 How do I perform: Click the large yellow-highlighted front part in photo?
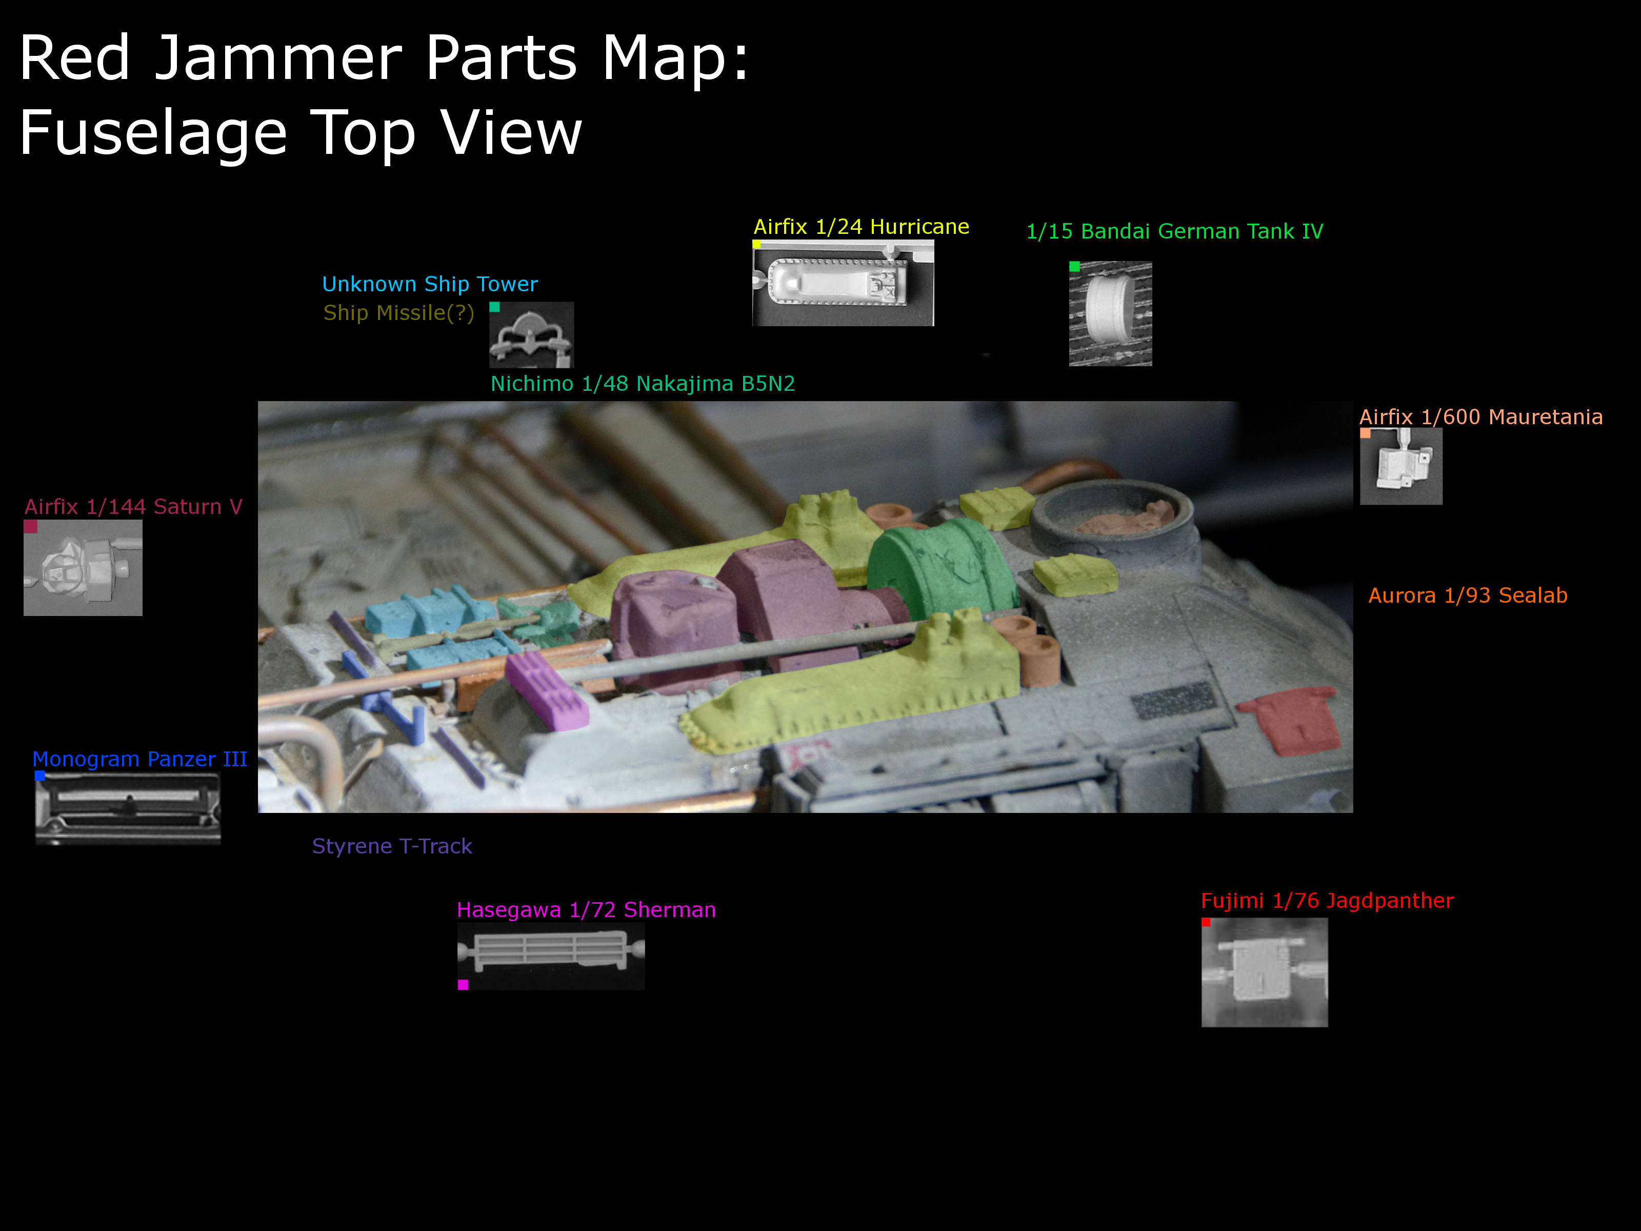849,686
